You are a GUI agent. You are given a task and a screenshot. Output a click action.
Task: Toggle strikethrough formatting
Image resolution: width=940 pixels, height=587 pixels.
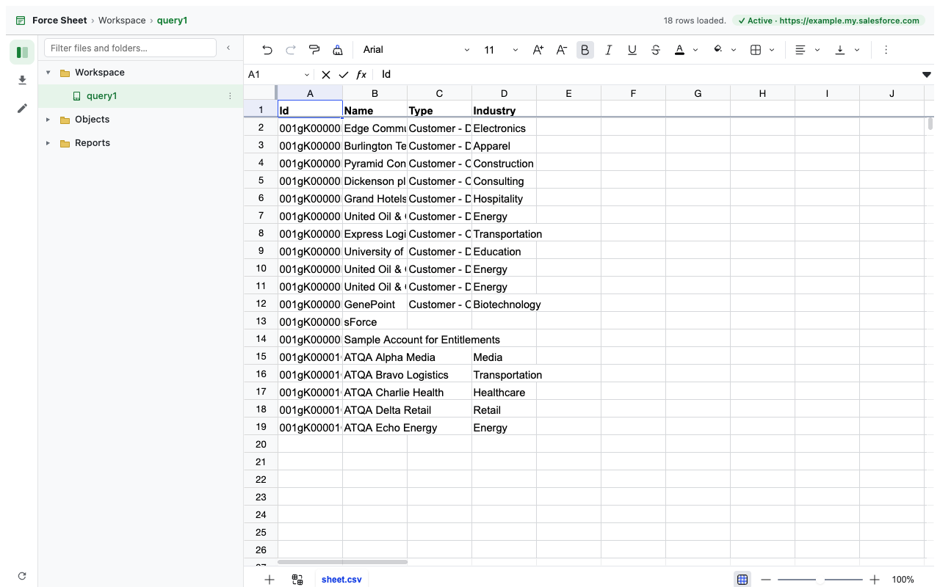tap(656, 50)
